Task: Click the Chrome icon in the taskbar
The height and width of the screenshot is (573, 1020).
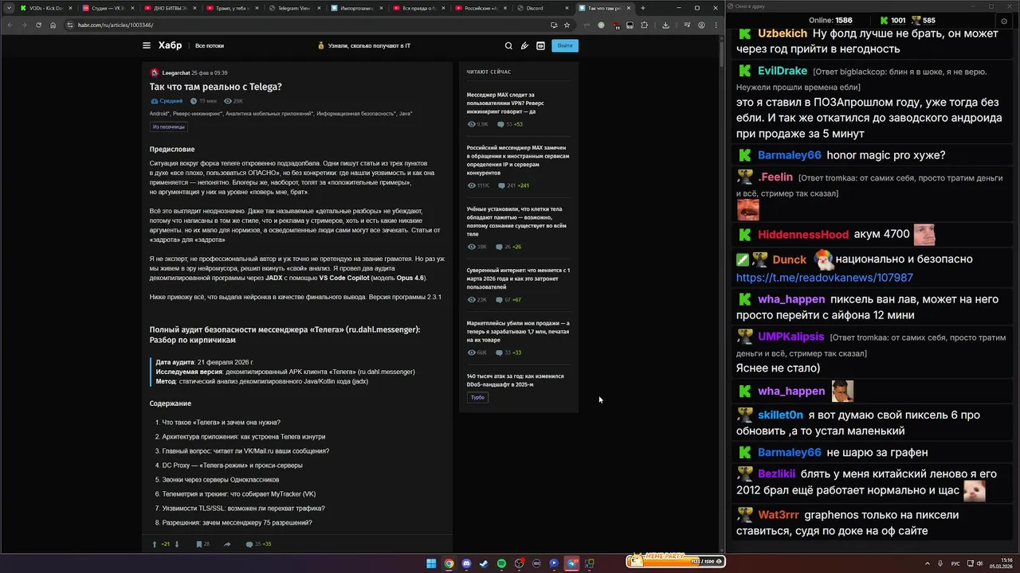Action: (449, 563)
